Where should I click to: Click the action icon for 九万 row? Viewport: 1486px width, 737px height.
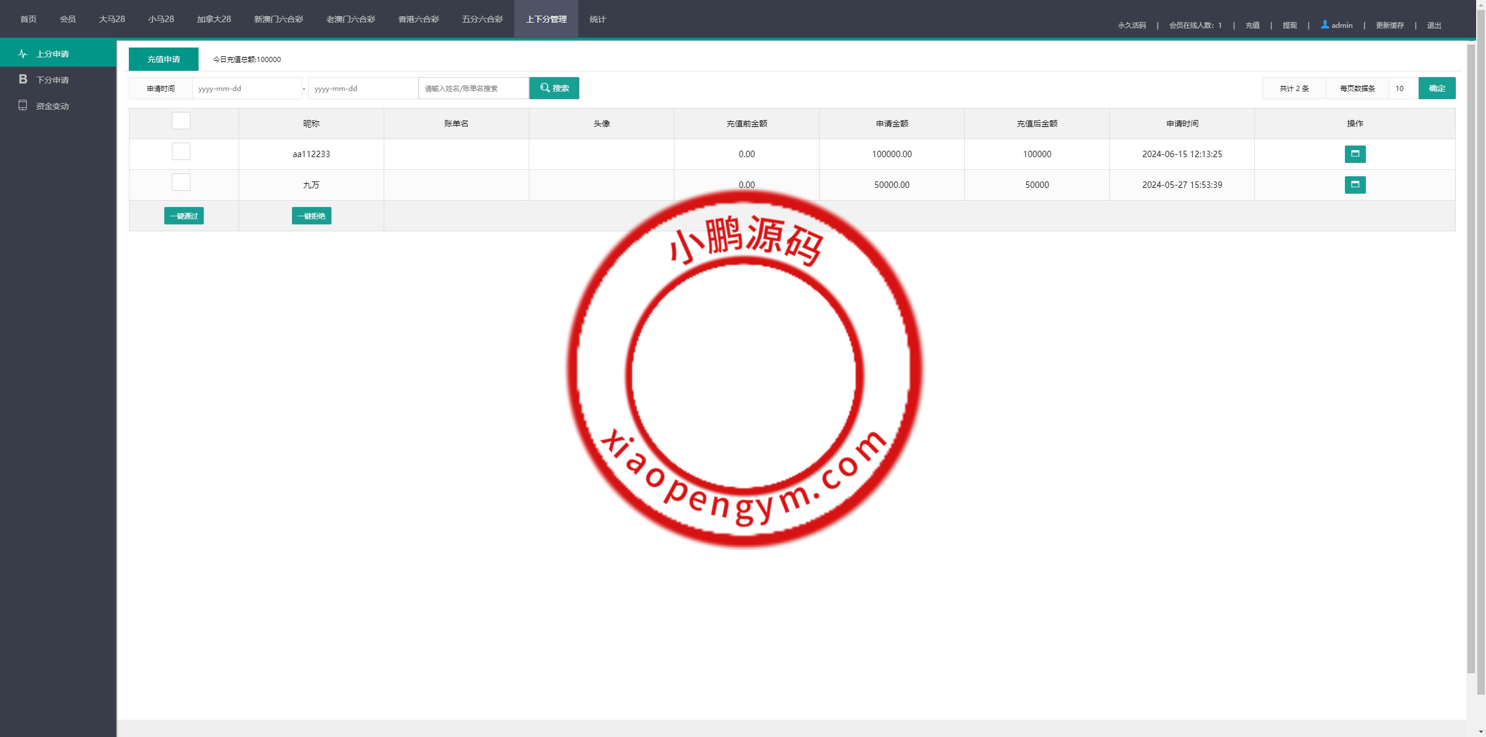pyautogui.click(x=1355, y=185)
